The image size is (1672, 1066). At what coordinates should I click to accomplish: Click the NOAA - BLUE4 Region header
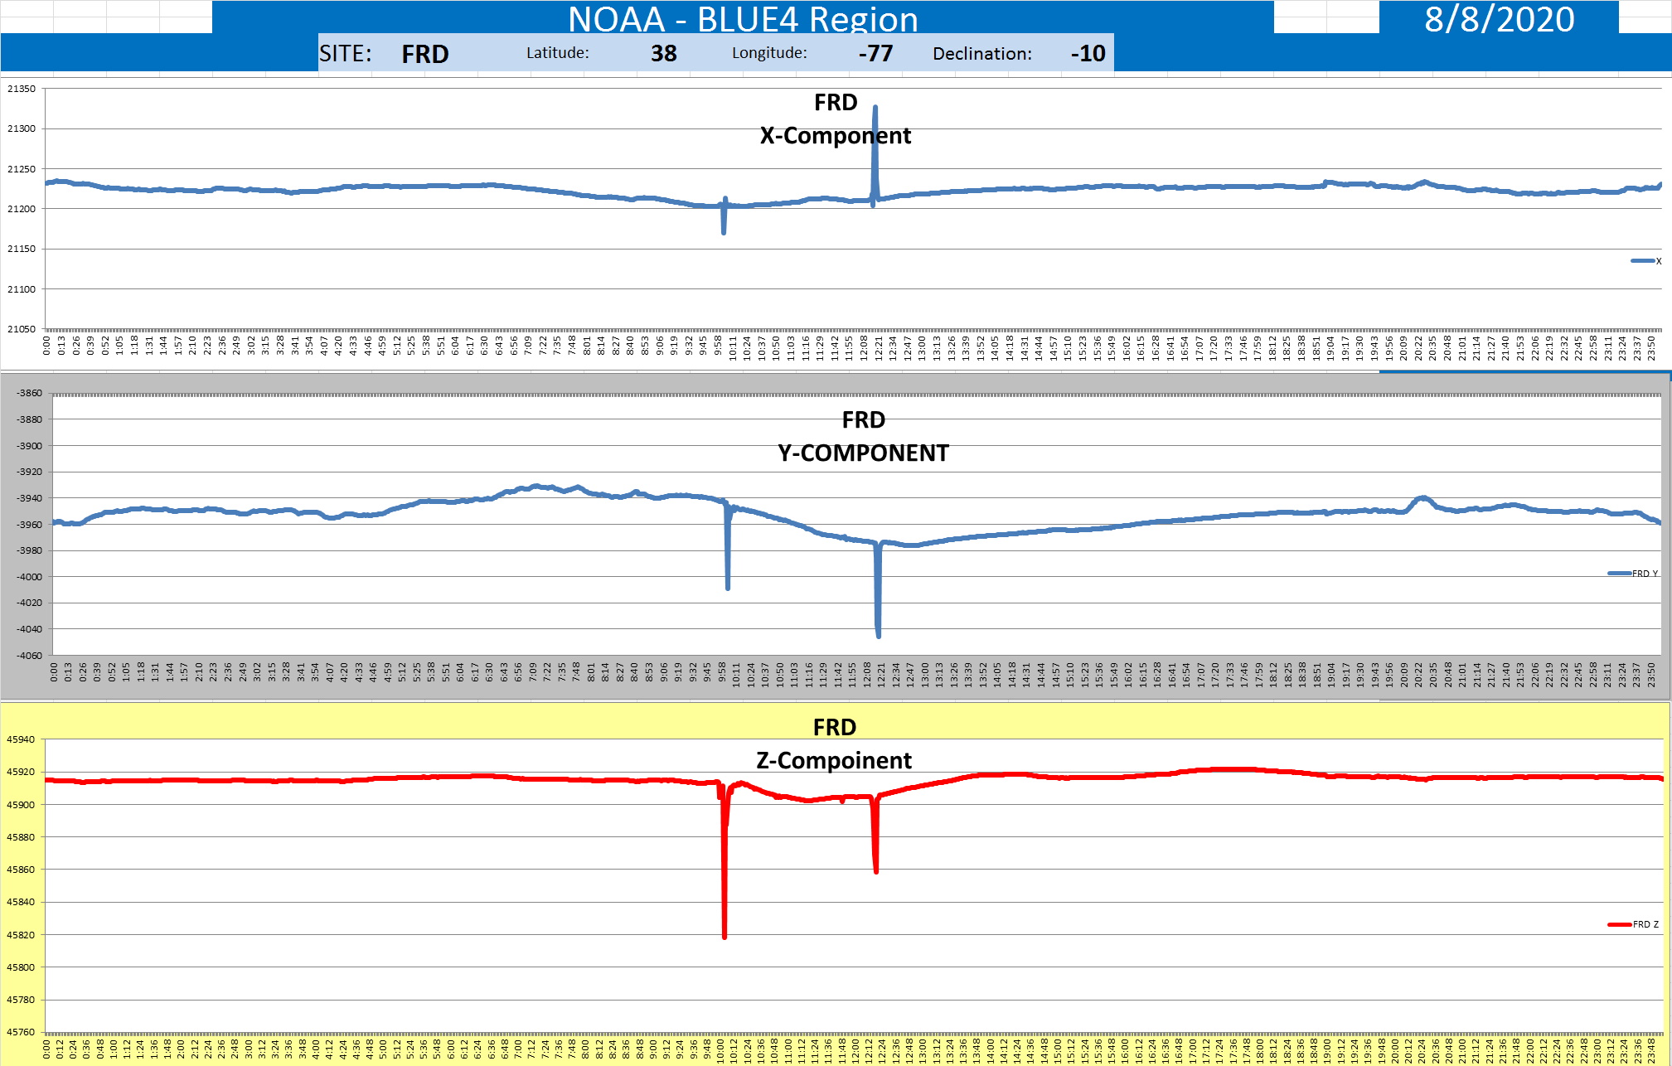point(743,18)
